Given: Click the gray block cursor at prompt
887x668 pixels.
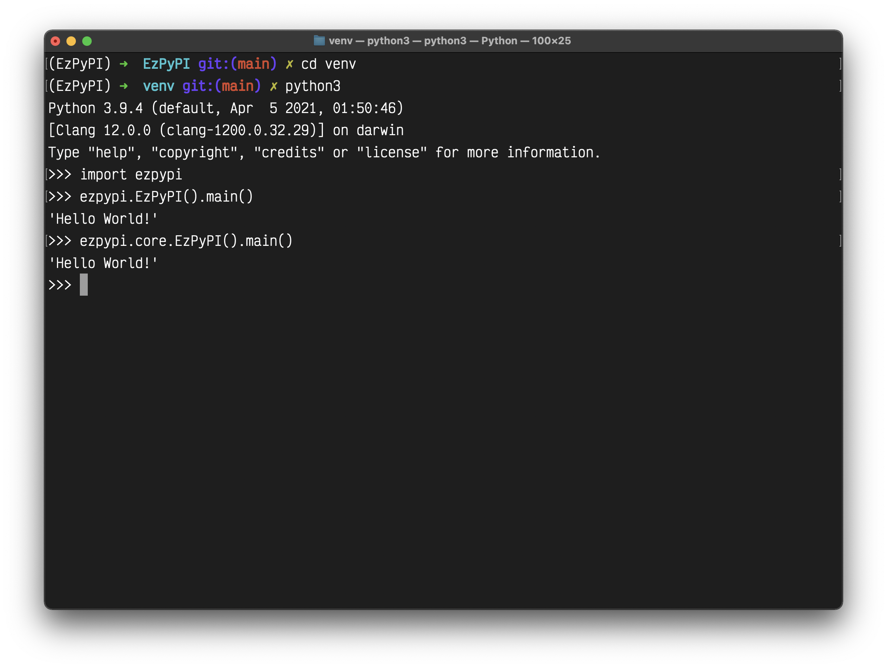Looking at the screenshot, I should point(83,285).
